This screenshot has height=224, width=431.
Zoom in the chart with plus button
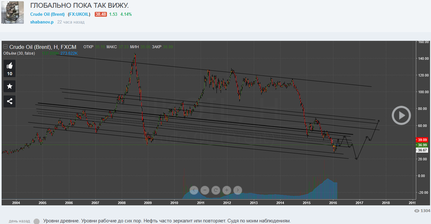click(x=226, y=190)
